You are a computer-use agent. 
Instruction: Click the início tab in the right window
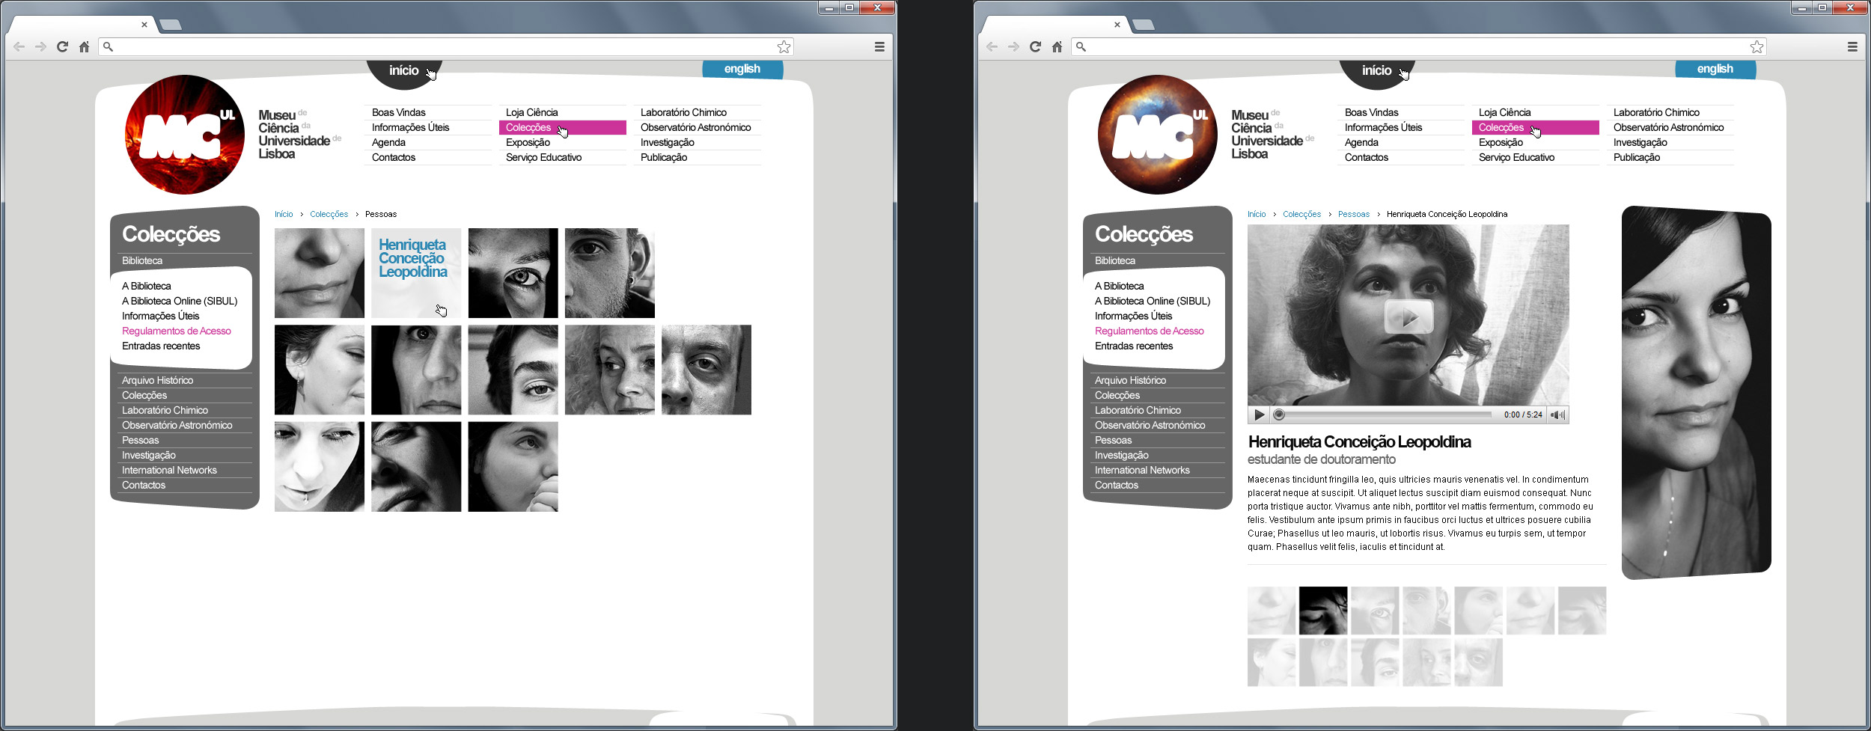(1376, 70)
